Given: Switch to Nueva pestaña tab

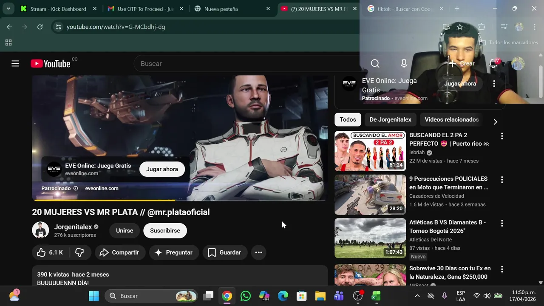Looking at the screenshot, I should coord(232,8).
